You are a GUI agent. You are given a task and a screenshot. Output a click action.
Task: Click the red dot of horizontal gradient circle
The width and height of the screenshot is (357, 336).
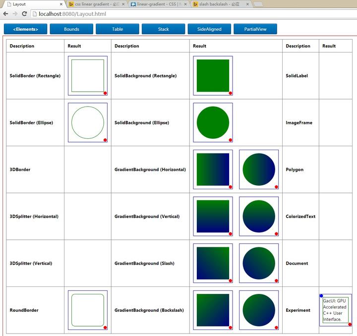(276, 187)
